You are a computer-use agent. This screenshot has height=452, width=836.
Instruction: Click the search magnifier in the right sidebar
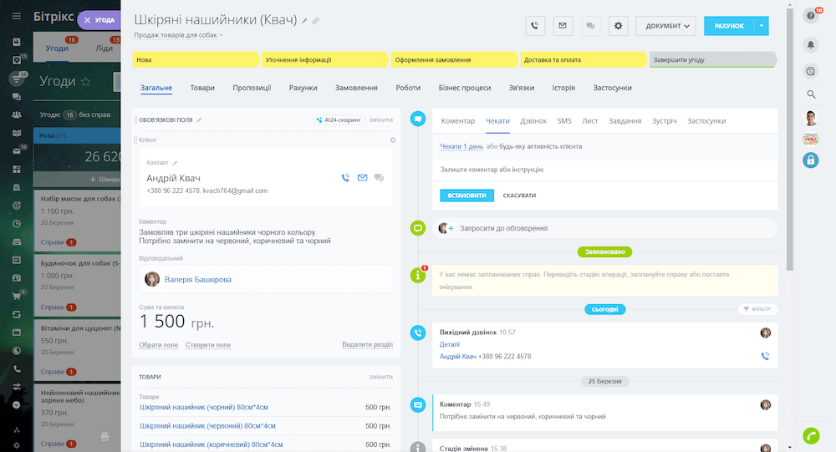[810, 94]
